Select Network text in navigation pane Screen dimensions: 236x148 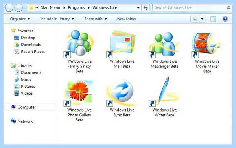[25, 121]
